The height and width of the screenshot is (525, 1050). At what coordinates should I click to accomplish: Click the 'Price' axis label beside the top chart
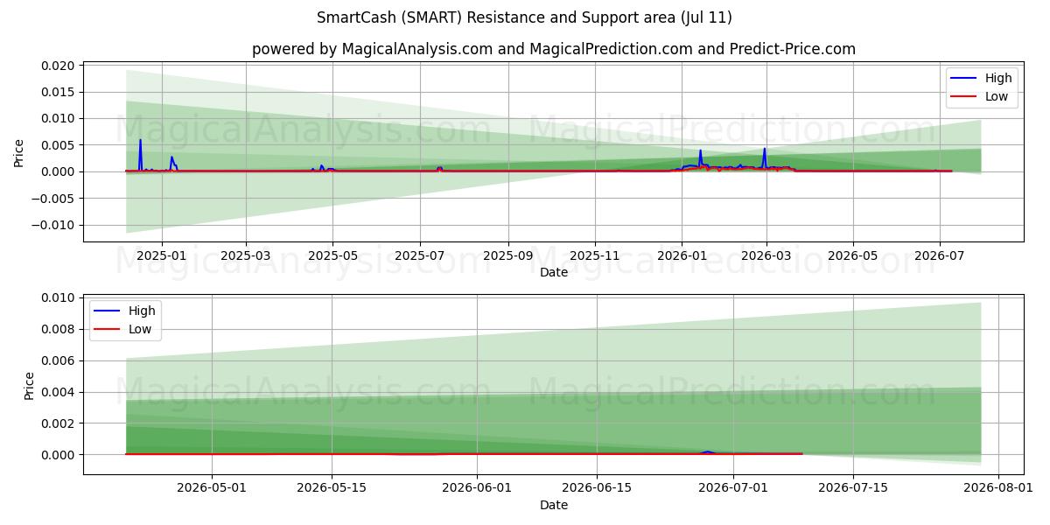(19, 152)
